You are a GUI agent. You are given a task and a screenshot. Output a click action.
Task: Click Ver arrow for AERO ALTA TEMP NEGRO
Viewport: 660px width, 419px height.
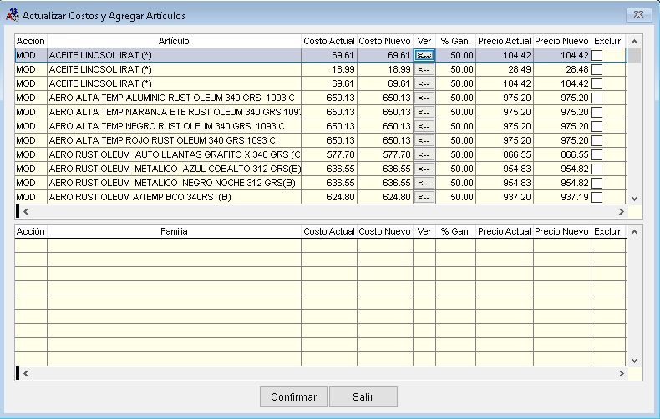coord(424,126)
